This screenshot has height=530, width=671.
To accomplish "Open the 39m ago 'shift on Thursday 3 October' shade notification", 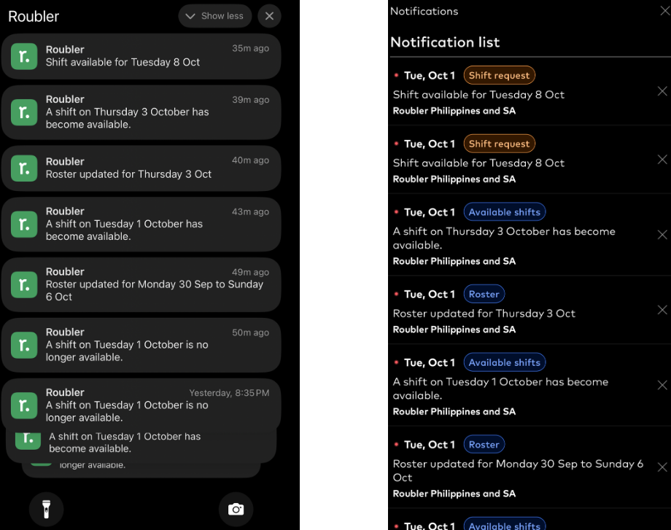I will tap(141, 112).
